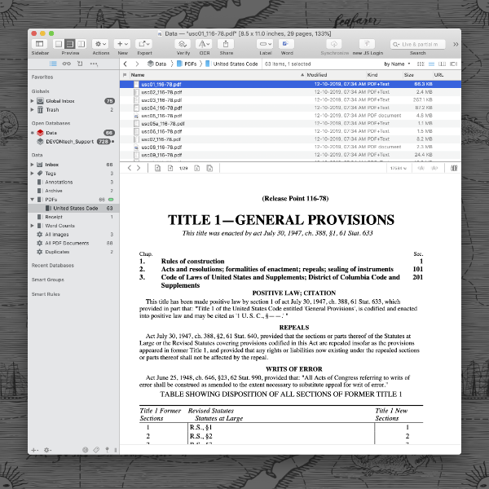Image resolution: width=489 pixels, height=489 pixels.
Task: Select the standard preview layout button
Action: (x=70, y=44)
